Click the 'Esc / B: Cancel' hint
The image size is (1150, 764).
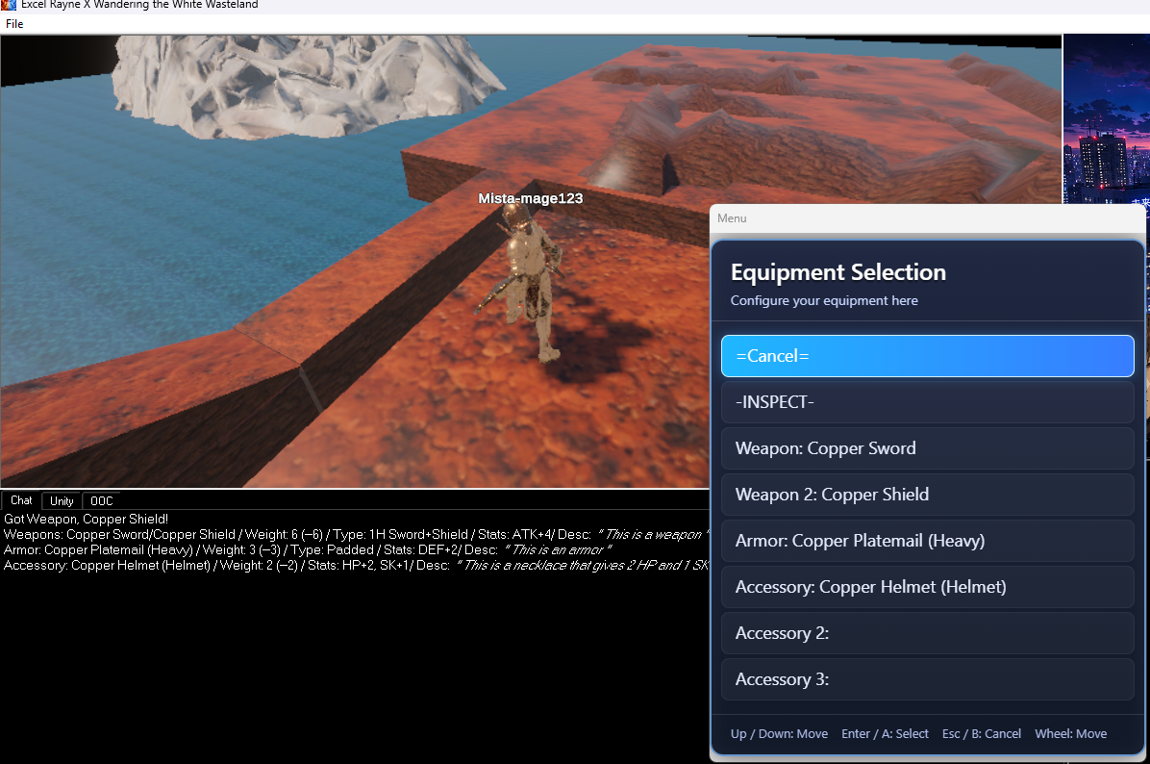coord(982,734)
